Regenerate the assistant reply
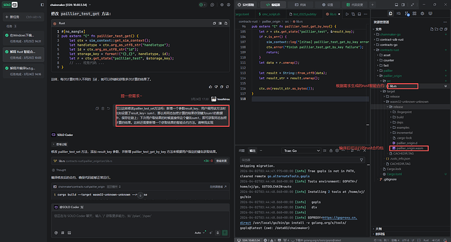The width and height of the screenshot is (451, 242). 227,86
